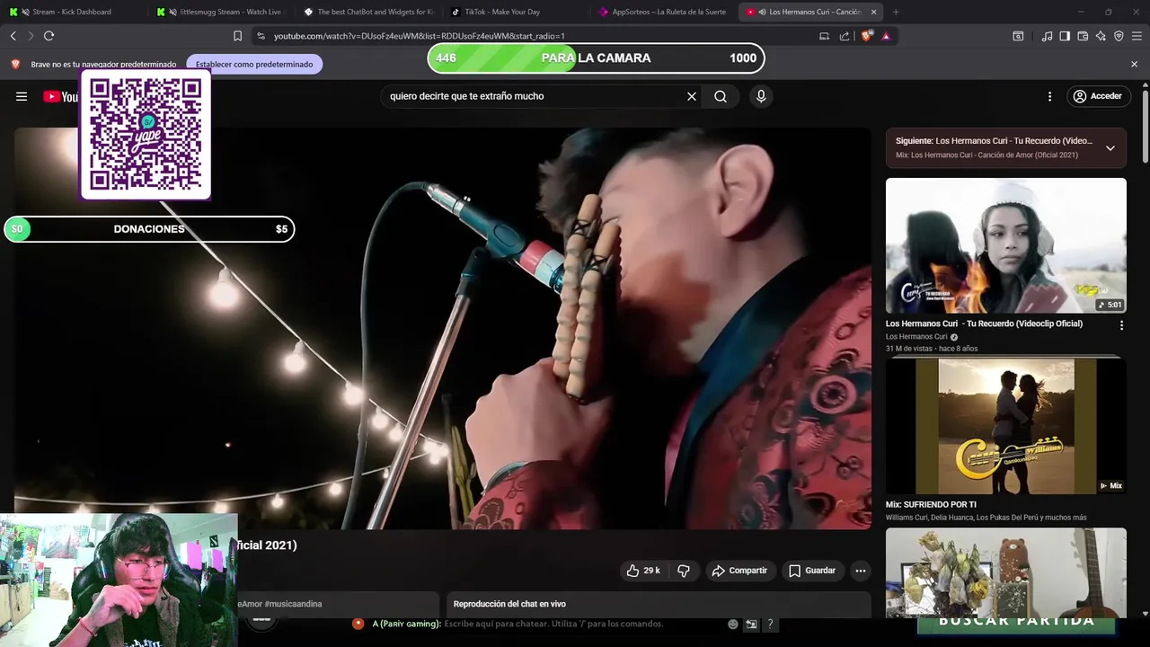This screenshot has width=1150, height=647.
Task: Click the PARA LA CAMARA progress bar
Action: (596, 58)
